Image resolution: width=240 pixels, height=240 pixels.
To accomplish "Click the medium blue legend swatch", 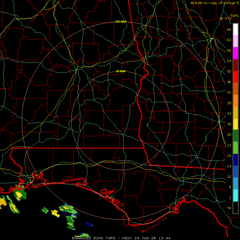I will pos(235,171).
